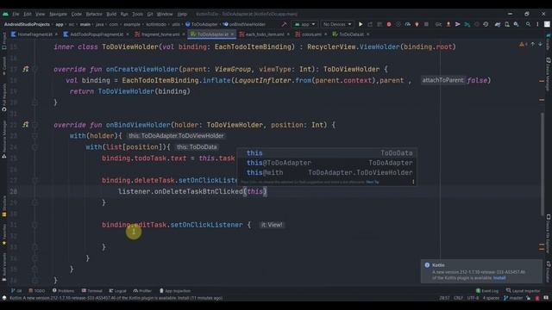Click the override gutter icon for onCreateViewHolder
552x310 pixels.
(x=25, y=69)
